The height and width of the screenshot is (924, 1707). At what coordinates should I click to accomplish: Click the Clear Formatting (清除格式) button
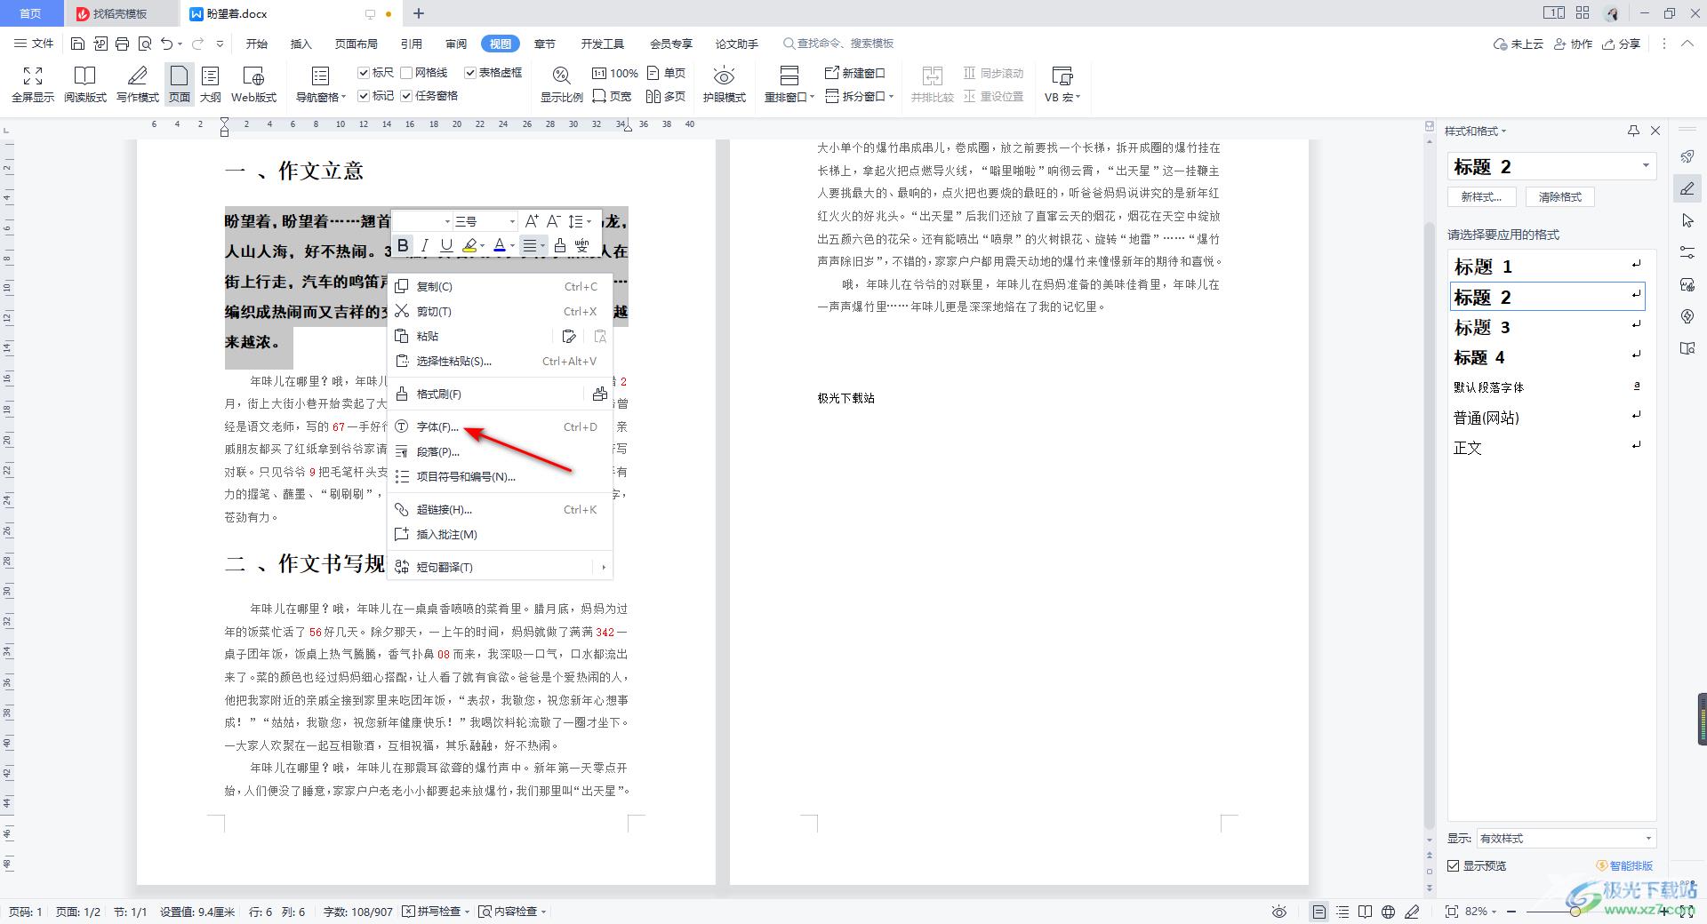point(1560,197)
